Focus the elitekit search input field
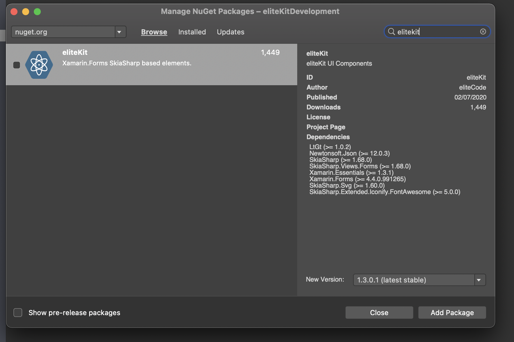Screen dimensions: 514x342 (x=437, y=32)
